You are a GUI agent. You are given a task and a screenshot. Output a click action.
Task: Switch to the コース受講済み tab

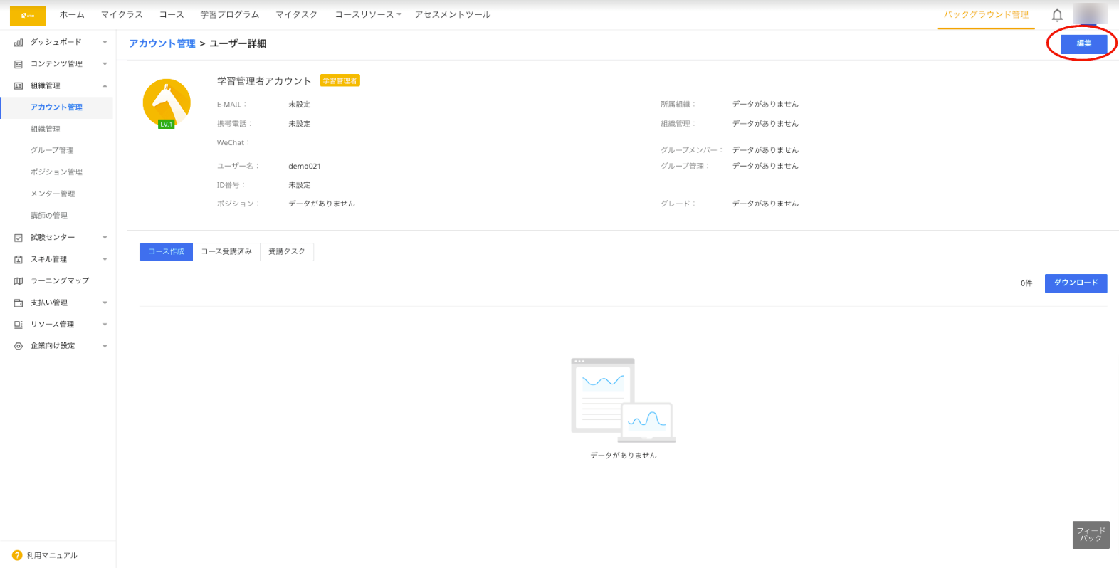pos(226,252)
